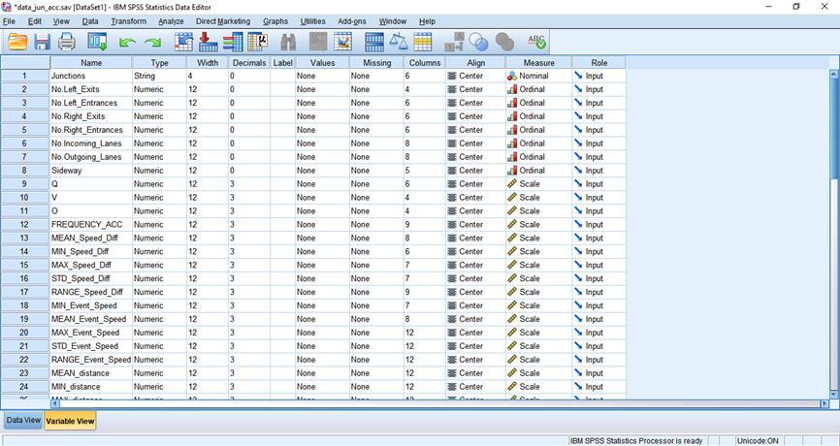Click Type cell Numeric for MEAN_distance
This screenshot has height=446, width=840.
point(160,373)
